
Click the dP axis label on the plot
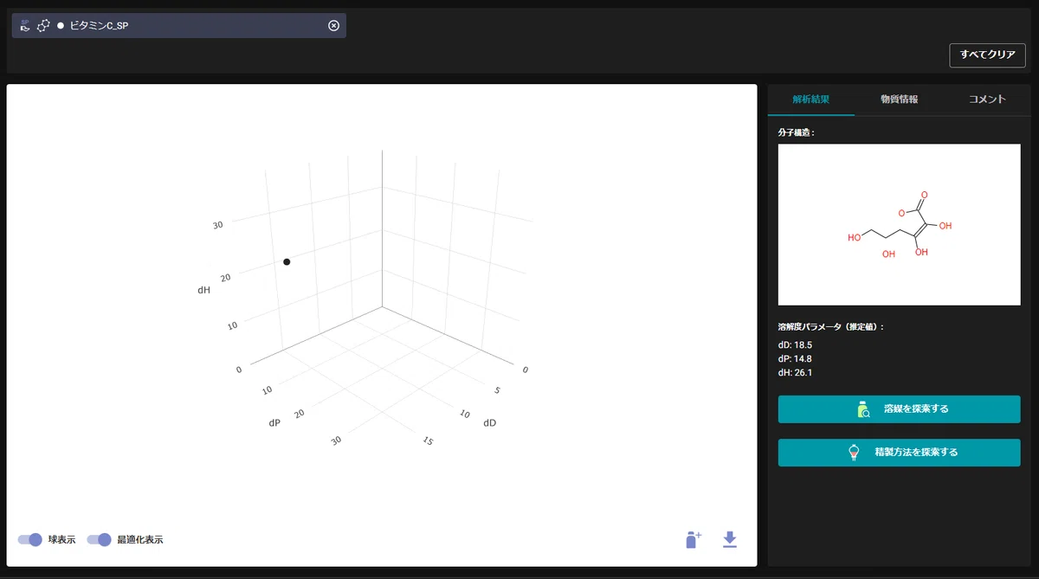click(x=274, y=423)
